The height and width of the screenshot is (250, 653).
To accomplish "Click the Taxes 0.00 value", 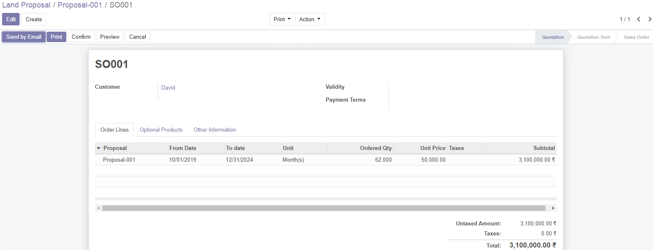I will click(x=549, y=234).
